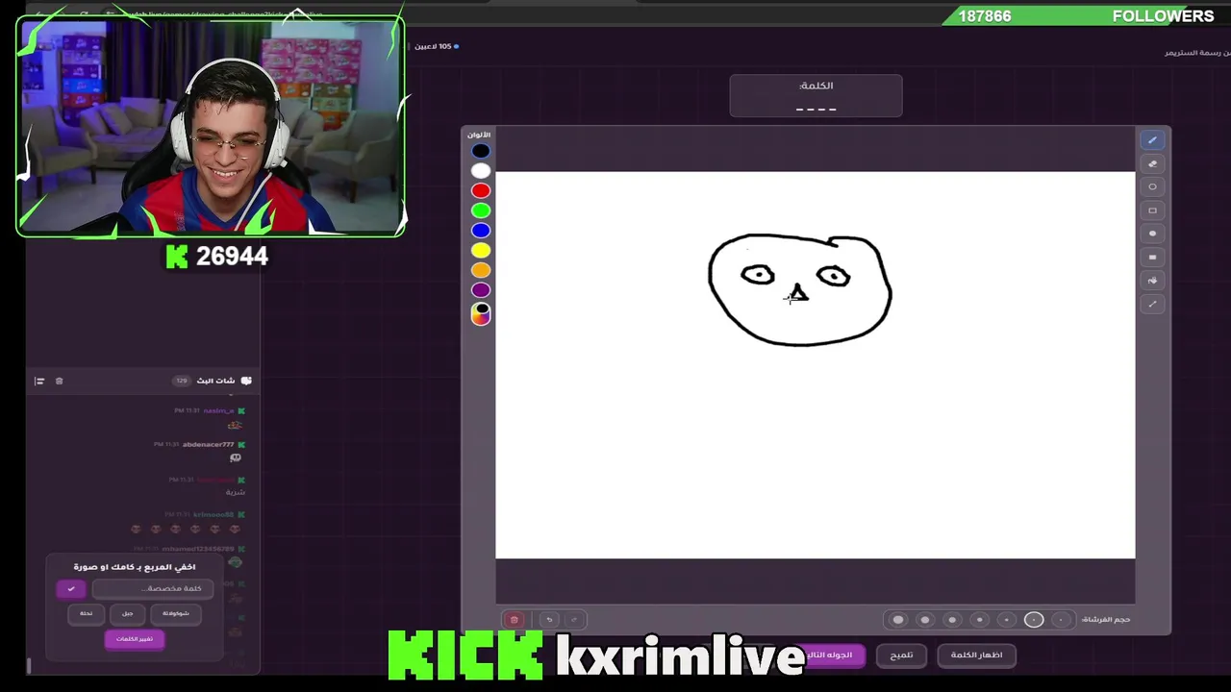Select the pencil drawing tool
Image resolution: width=1231 pixels, height=692 pixels.
(x=1152, y=140)
